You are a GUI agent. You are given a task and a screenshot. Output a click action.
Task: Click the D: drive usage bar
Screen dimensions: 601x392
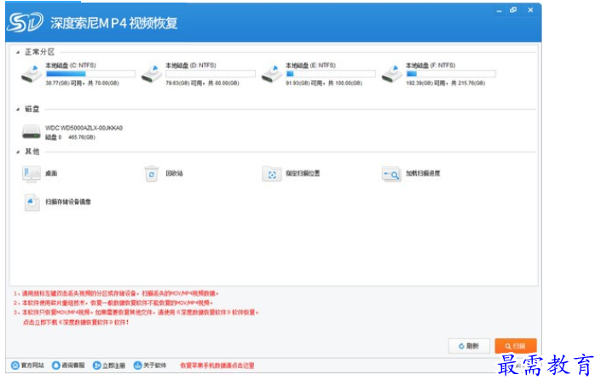click(x=211, y=74)
